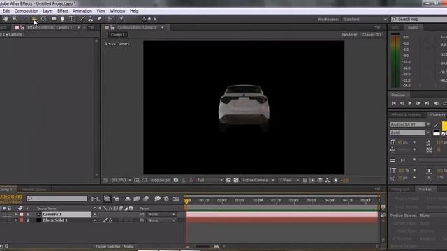Image resolution: width=447 pixels, height=251 pixels.
Task: Jump to first frame in Preview panel
Action: [394, 103]
